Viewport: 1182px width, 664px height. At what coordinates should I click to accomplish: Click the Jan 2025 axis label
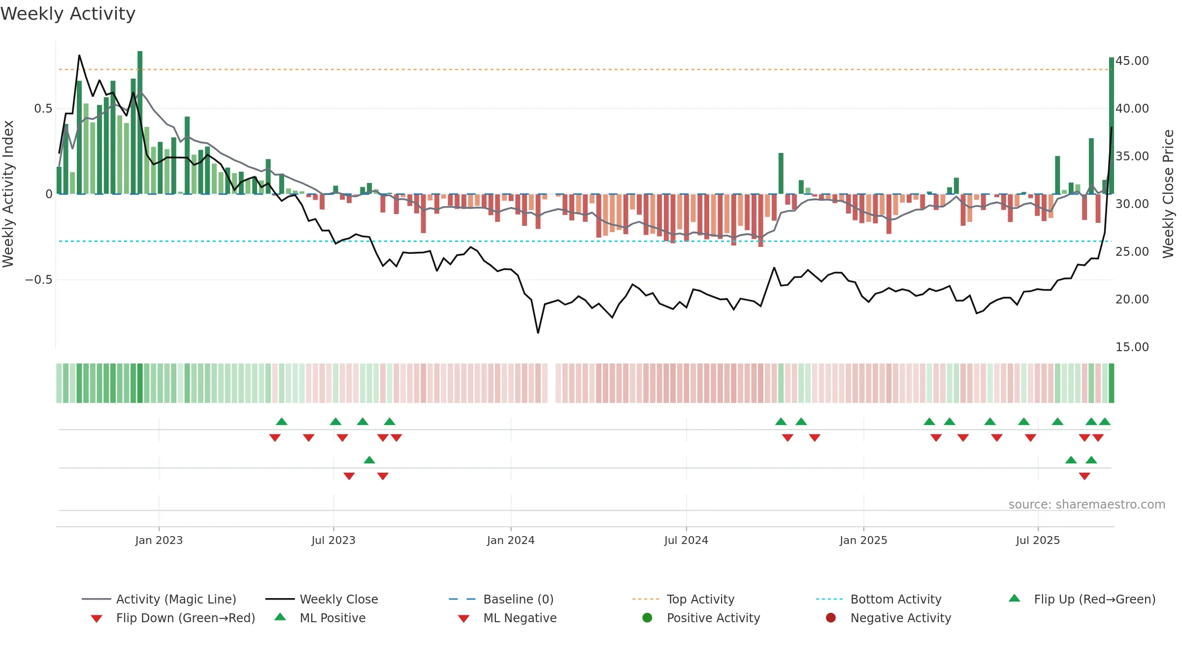[x=863, y=540]
